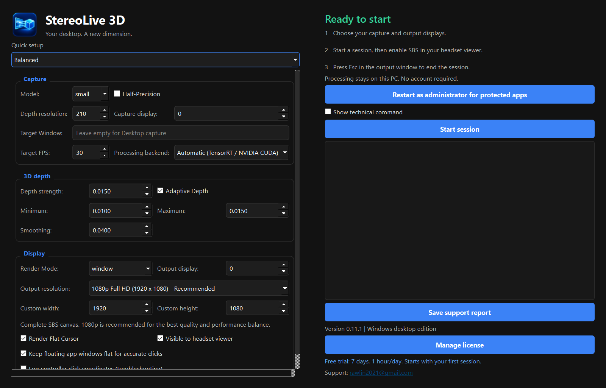Click the Manage license button
Viewport: 606px width, 388px height.
click(x=459, y=345)
